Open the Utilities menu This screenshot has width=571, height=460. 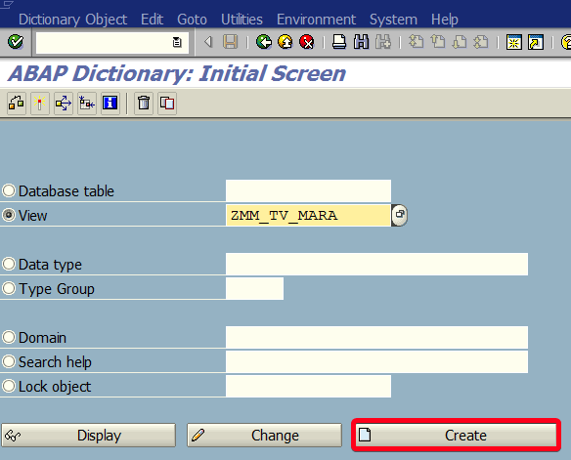click(x=242, y=20)
